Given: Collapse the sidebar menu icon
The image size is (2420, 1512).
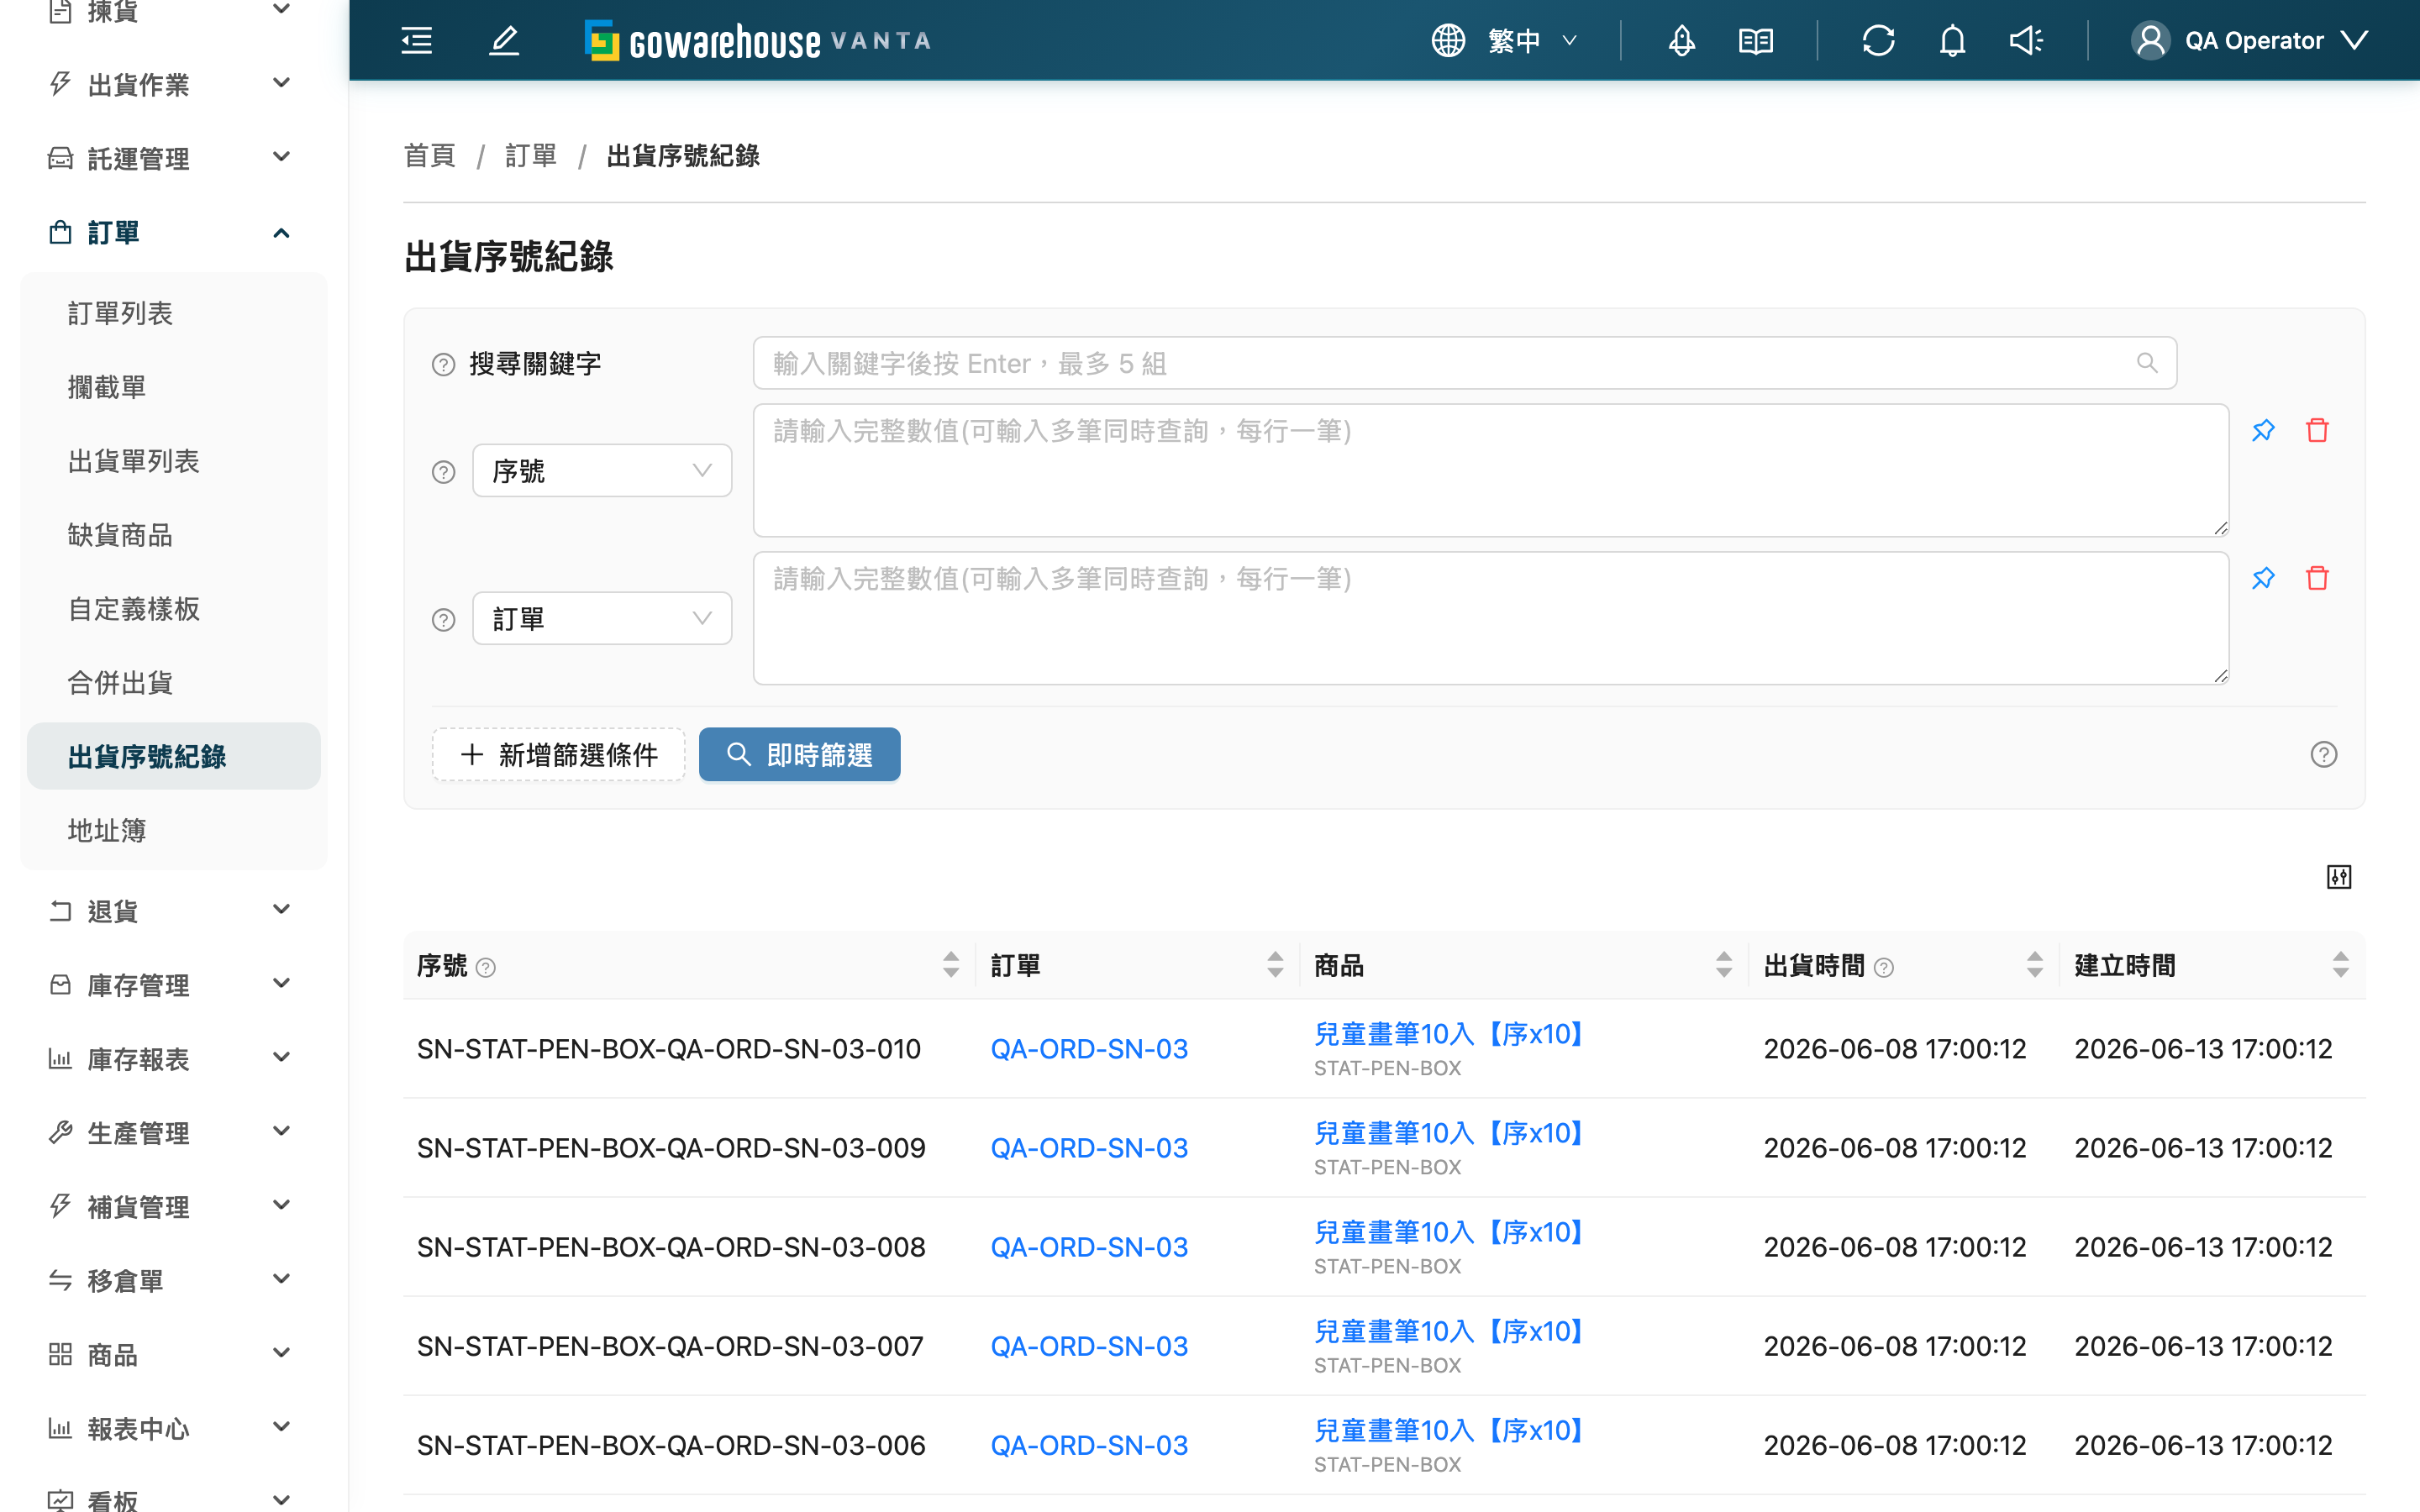Looking at the screenshot, I should pos(416,41).
